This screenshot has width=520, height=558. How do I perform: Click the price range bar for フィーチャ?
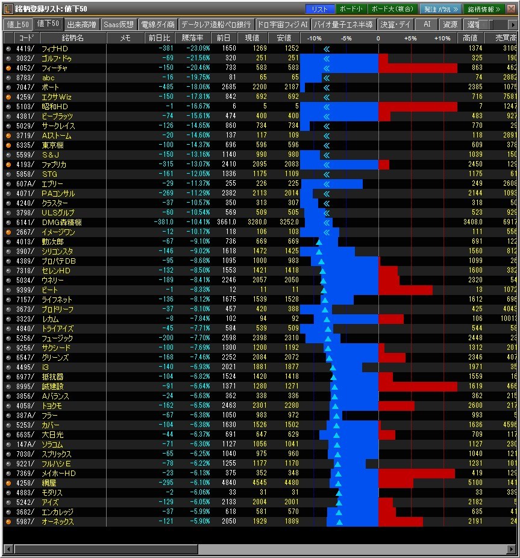point(378,68)
